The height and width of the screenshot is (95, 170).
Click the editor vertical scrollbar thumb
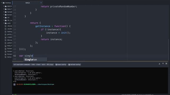click(x=168, y=50)
